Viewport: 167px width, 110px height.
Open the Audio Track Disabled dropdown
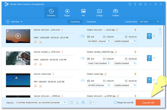(99, 63)
